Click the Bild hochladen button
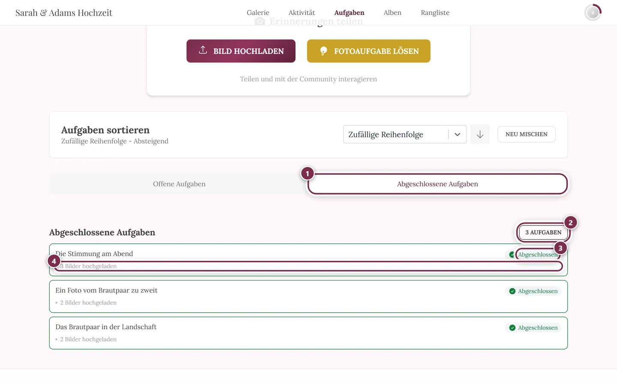The height and width of the screenshot is (385, 617). point(241,51)
